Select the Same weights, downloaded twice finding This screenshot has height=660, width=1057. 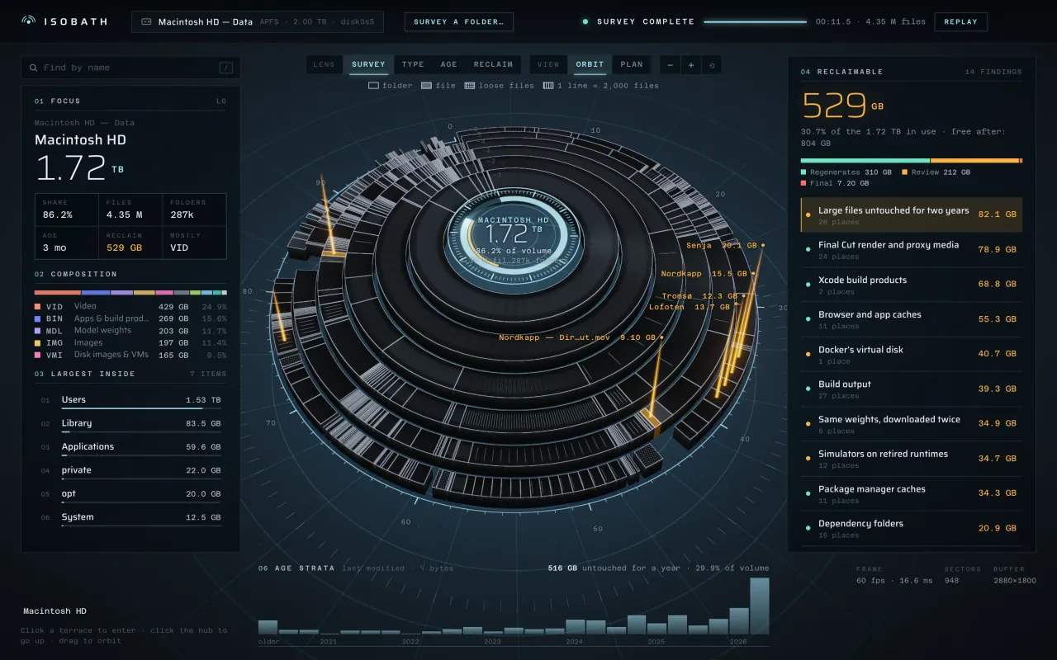point(912,424)
